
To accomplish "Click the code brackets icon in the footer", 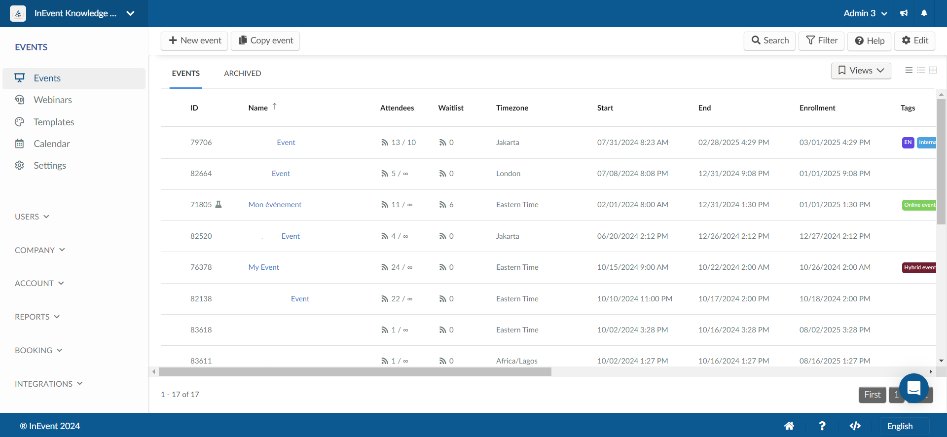I will [x=855, y=426].
